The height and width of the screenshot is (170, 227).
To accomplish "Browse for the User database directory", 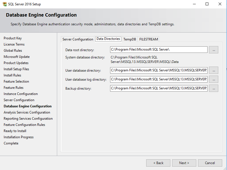I will coord(213,70).
